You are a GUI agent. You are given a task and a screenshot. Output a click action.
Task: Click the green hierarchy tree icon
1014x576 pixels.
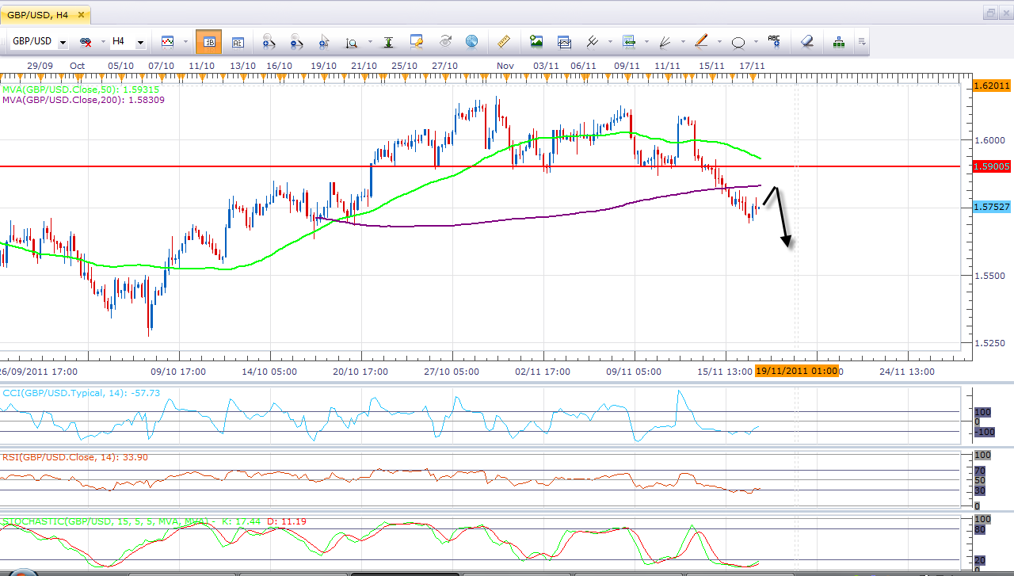pos(839,41)
